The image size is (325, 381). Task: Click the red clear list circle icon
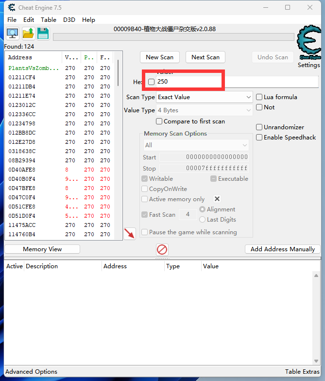point(162,249)
